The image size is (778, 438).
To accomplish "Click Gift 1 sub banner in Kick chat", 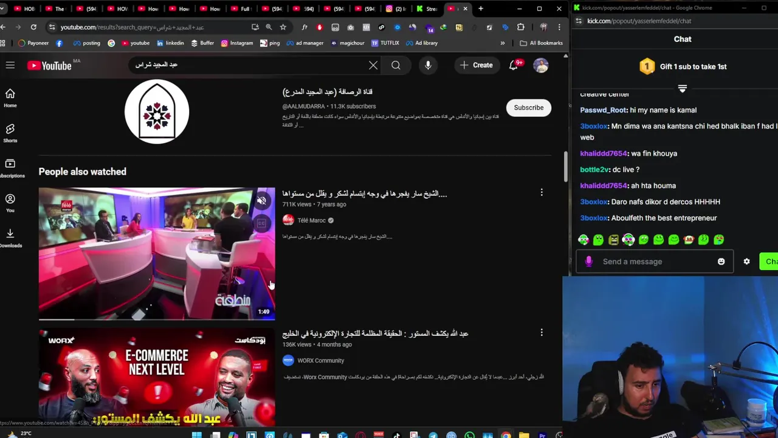I will (683, 66).
